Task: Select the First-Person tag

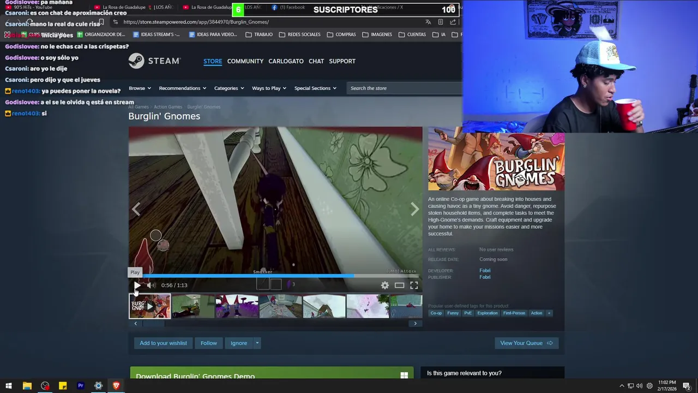Action: click(x=514, y=313)
